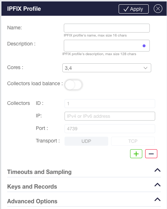Click the collector IP address field
Screen dimensions: 167x209
(x=110, y=116)
